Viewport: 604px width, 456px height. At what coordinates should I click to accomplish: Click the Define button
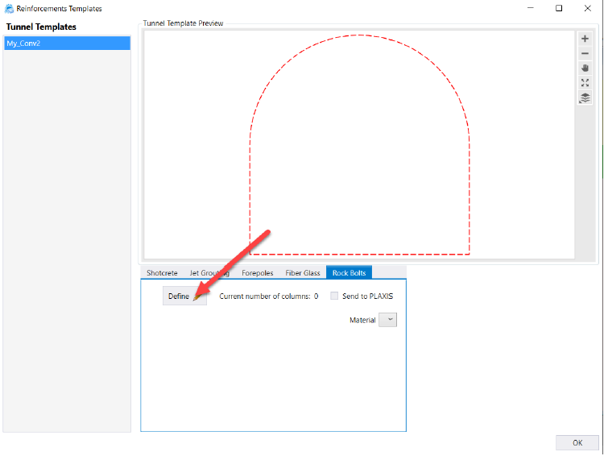point(184,296)
